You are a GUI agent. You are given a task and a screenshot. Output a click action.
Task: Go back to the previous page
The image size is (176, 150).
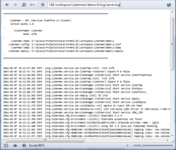tap(7, 5)
